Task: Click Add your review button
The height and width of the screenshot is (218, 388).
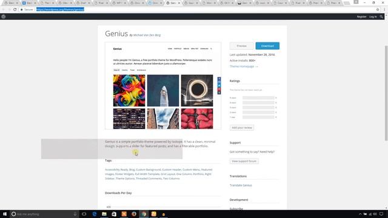Action: 242,128
